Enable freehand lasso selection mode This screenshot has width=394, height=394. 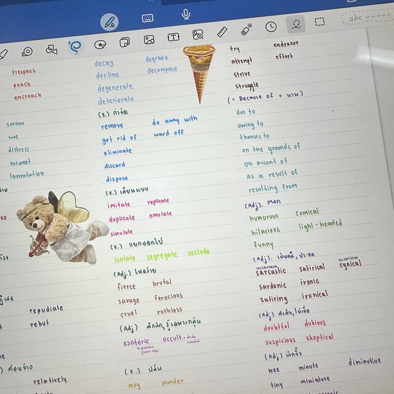(295, 24)
